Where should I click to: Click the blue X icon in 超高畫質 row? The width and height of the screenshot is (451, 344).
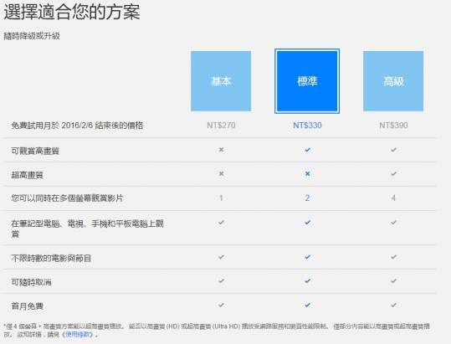click(307, 174)
